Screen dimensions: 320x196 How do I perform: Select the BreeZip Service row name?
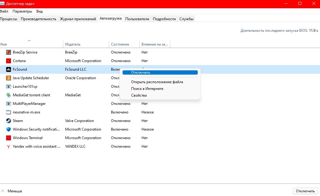[25, 52]
